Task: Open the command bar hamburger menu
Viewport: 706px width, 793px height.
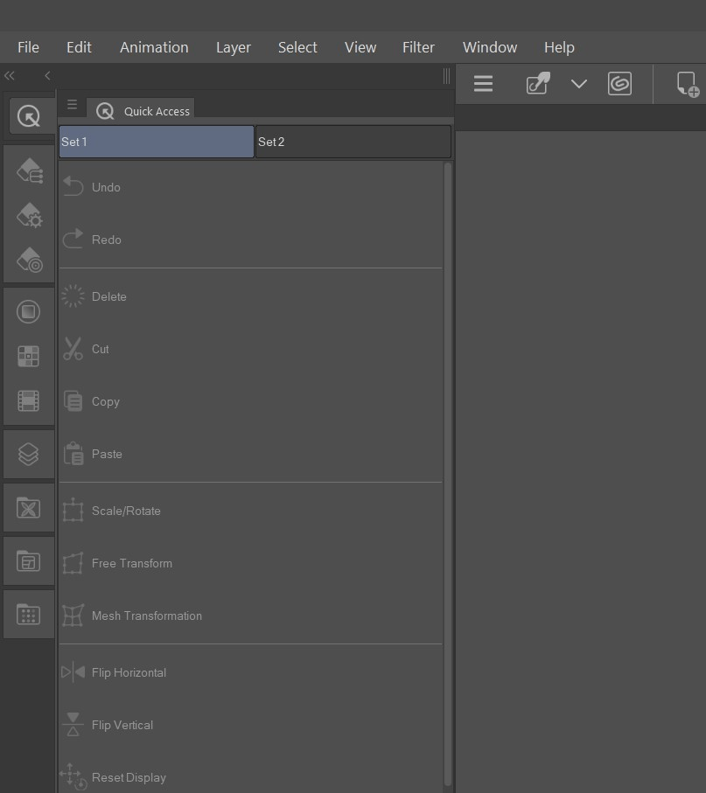Action: [483, 83]
